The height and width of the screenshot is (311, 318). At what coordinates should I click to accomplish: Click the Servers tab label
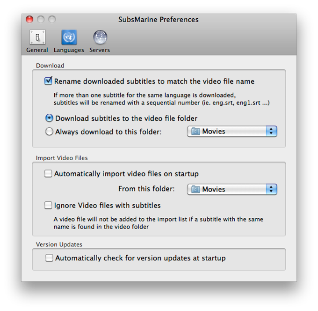point(100,50)
